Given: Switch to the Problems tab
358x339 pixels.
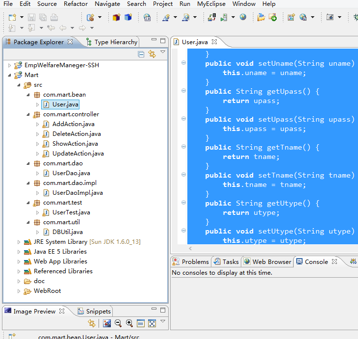Looking at the screenshot, I should point(191,261).
